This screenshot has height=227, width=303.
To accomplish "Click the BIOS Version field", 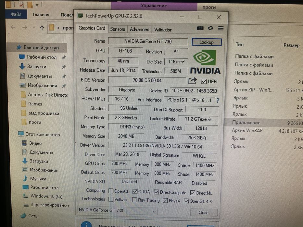I will (x=147, y=80).
